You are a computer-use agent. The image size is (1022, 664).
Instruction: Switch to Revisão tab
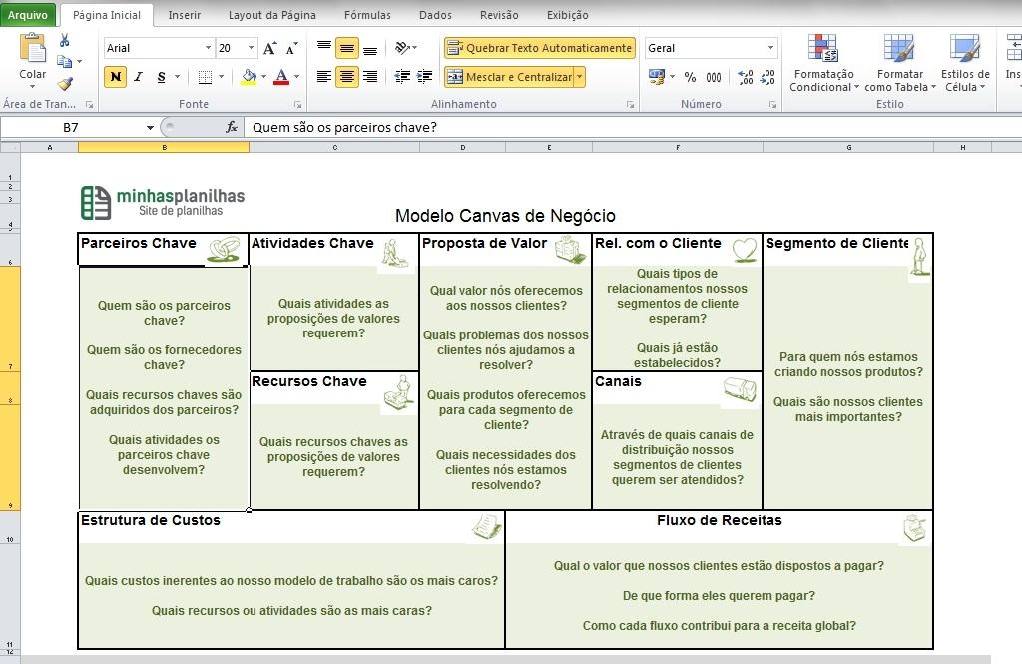pos(499,14)
